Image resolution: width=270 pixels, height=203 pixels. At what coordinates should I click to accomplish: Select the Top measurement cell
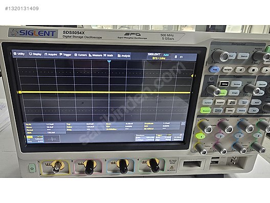tap(85, 124)
